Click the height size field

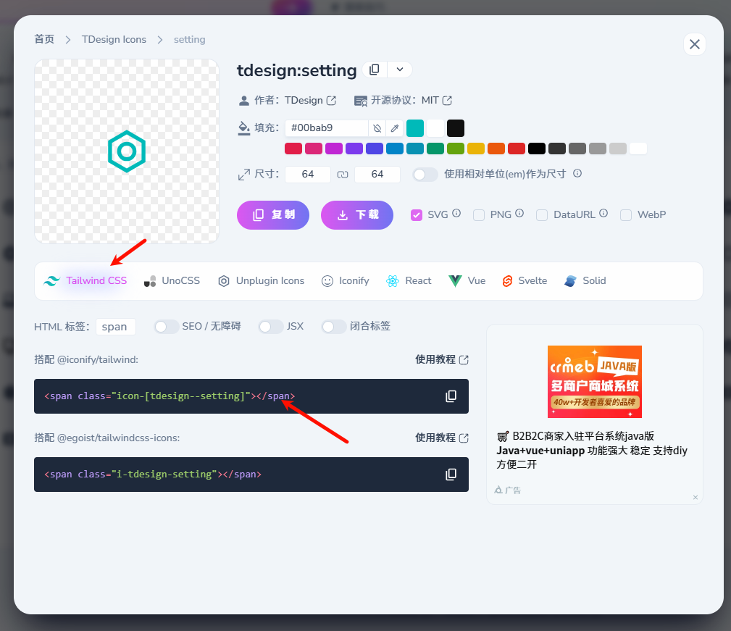pos(377,175)
